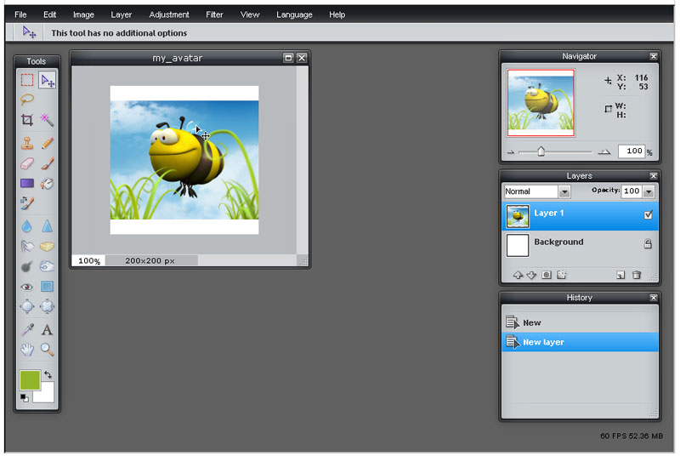Select the Lasso tool

(27, 100)
